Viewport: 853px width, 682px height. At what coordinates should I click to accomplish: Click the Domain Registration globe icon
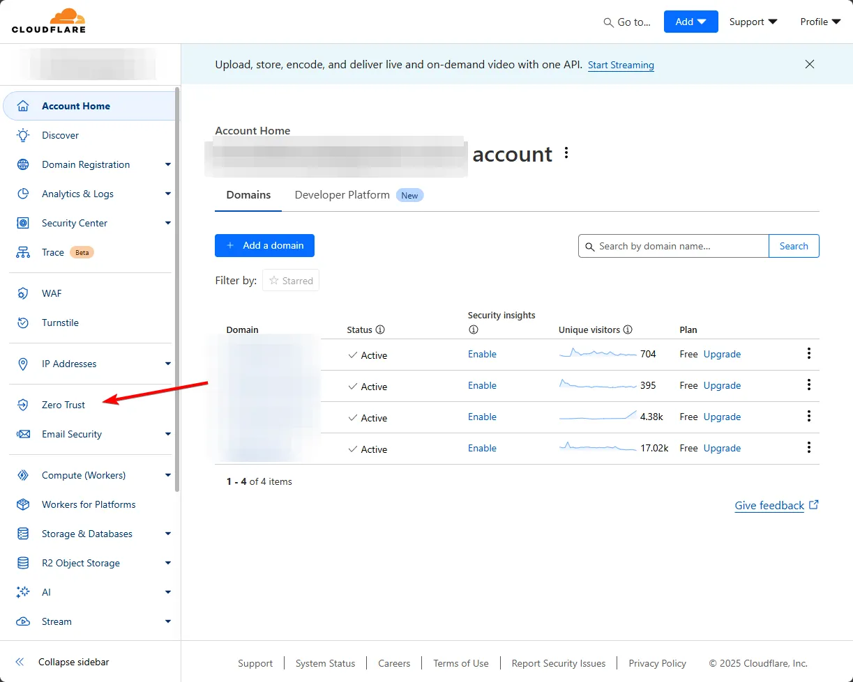(x=23, y=164)
